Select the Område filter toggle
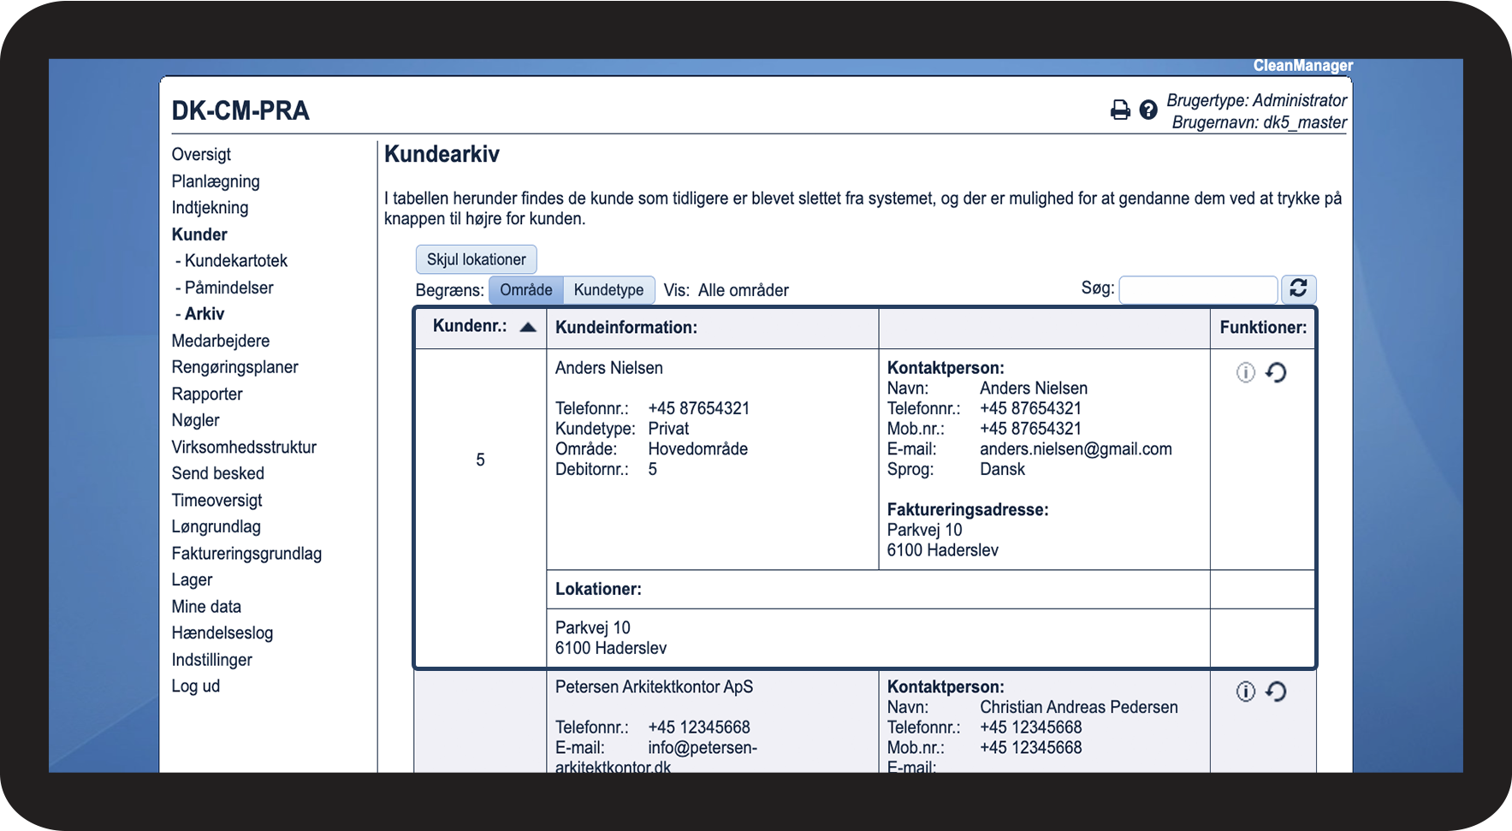Viewport: 1512px width, 831px height. click(525, 290)
